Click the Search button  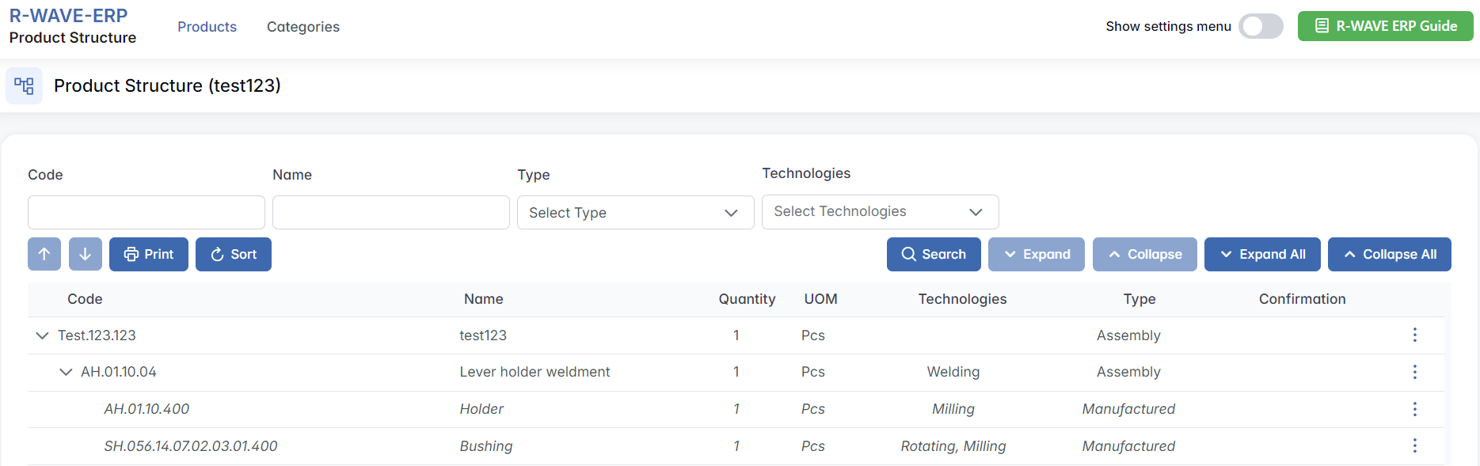(934, 254)
